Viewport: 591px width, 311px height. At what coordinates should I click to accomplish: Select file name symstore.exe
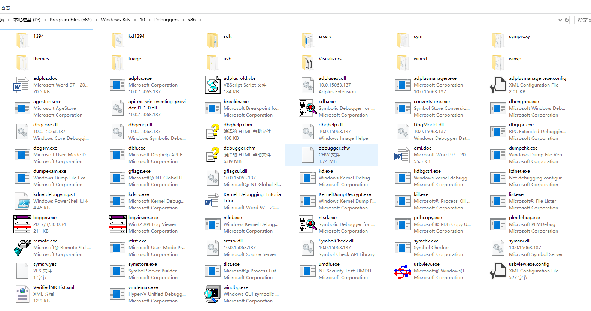[143, 264]
